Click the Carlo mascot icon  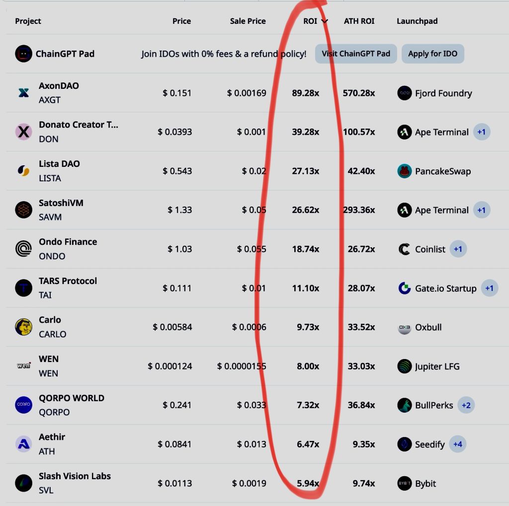[x=23, y=327]
